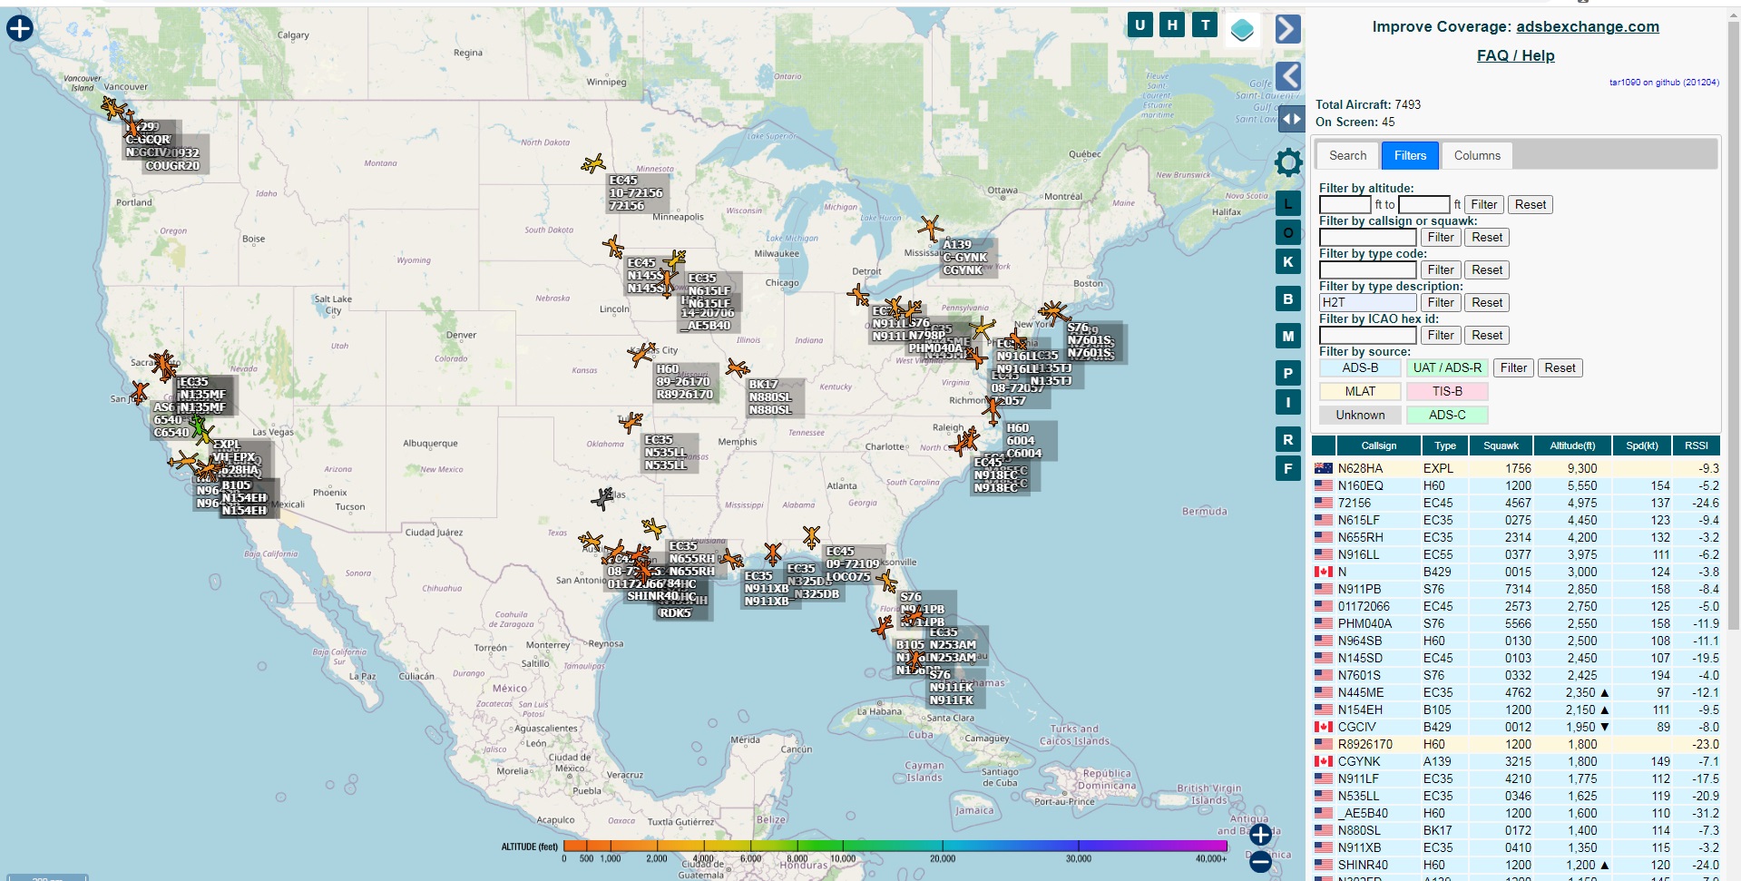The image size is (1741, 881).
Task: Sort table by Type column header
Action: coord(1445,445)
